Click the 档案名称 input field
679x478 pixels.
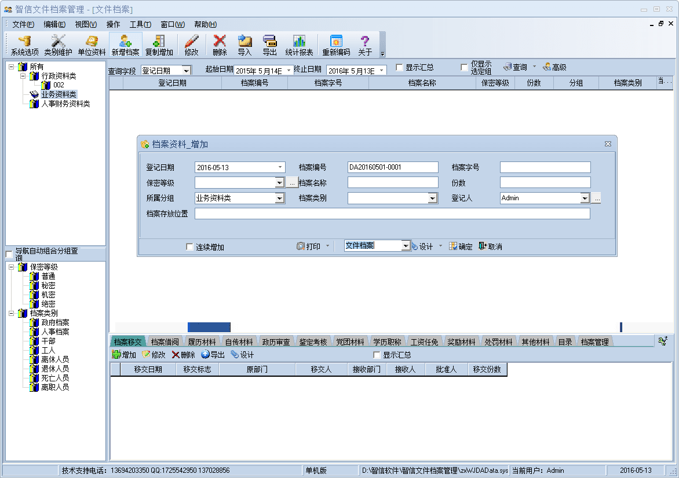click(393, 183)
